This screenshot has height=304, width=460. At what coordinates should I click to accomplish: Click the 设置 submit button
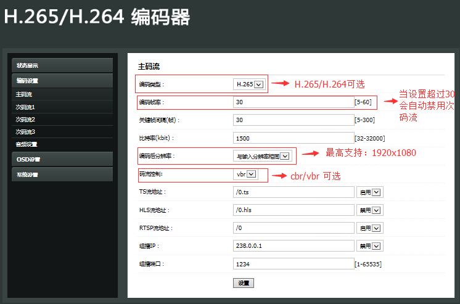tap(244, 283)
